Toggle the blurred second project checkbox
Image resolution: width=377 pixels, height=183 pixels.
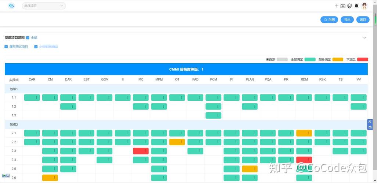[x=36, y=47]
